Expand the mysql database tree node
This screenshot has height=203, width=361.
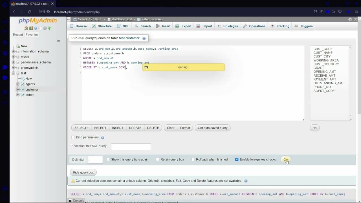point(13,57)
